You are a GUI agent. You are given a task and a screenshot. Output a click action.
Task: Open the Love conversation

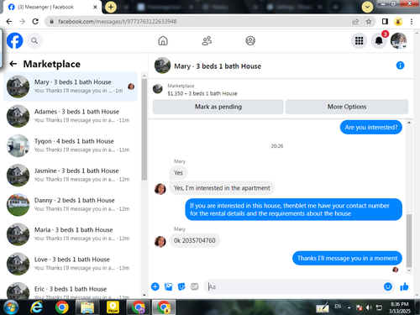71,264
